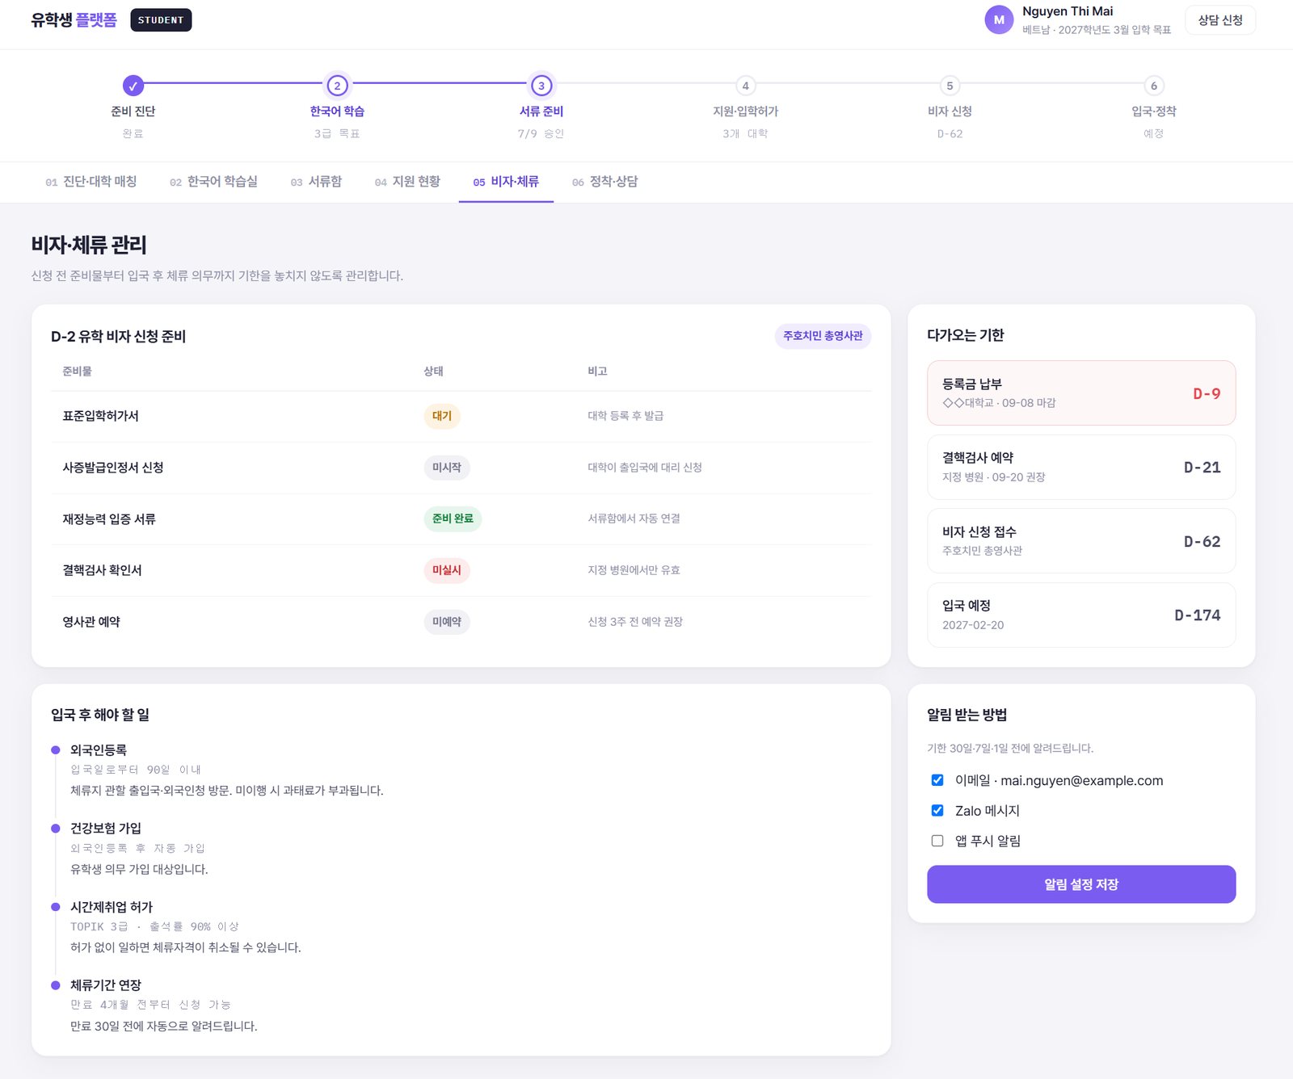Select the 재정능력 입증 서류 row label
Image resolution: width=1293 pixels, height=1079 pixels.
click(109, 519)
